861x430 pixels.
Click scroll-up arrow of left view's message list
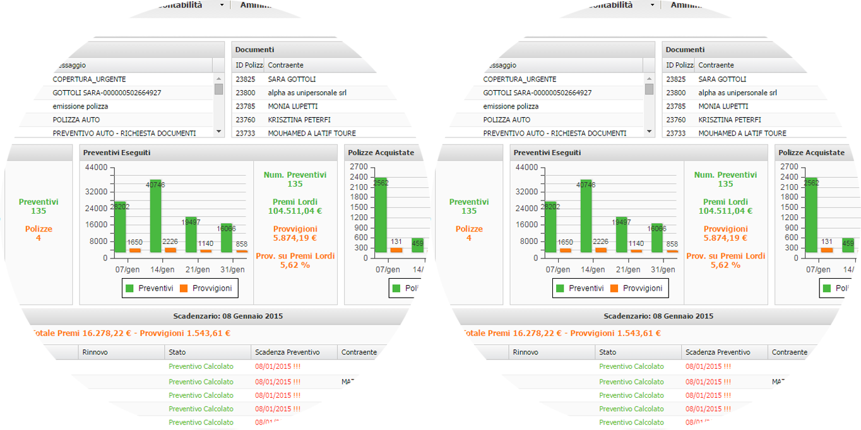[x=218, y=78]
